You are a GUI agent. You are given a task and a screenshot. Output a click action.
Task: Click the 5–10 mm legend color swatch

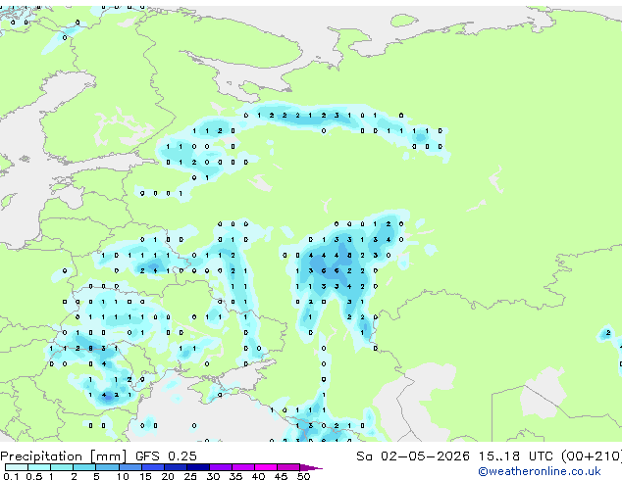tap(107, 467)
